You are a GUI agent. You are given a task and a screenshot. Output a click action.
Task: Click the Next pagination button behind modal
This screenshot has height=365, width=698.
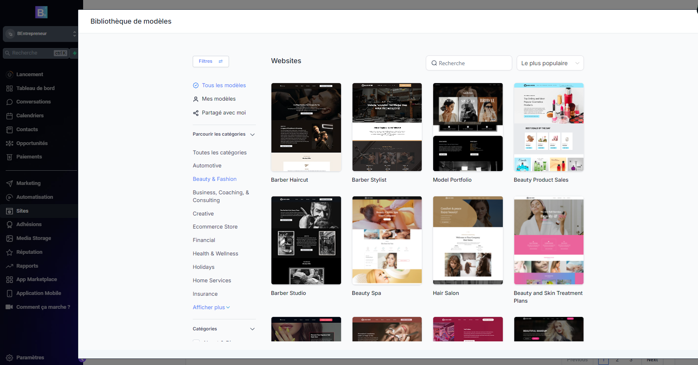pos(652,360)
